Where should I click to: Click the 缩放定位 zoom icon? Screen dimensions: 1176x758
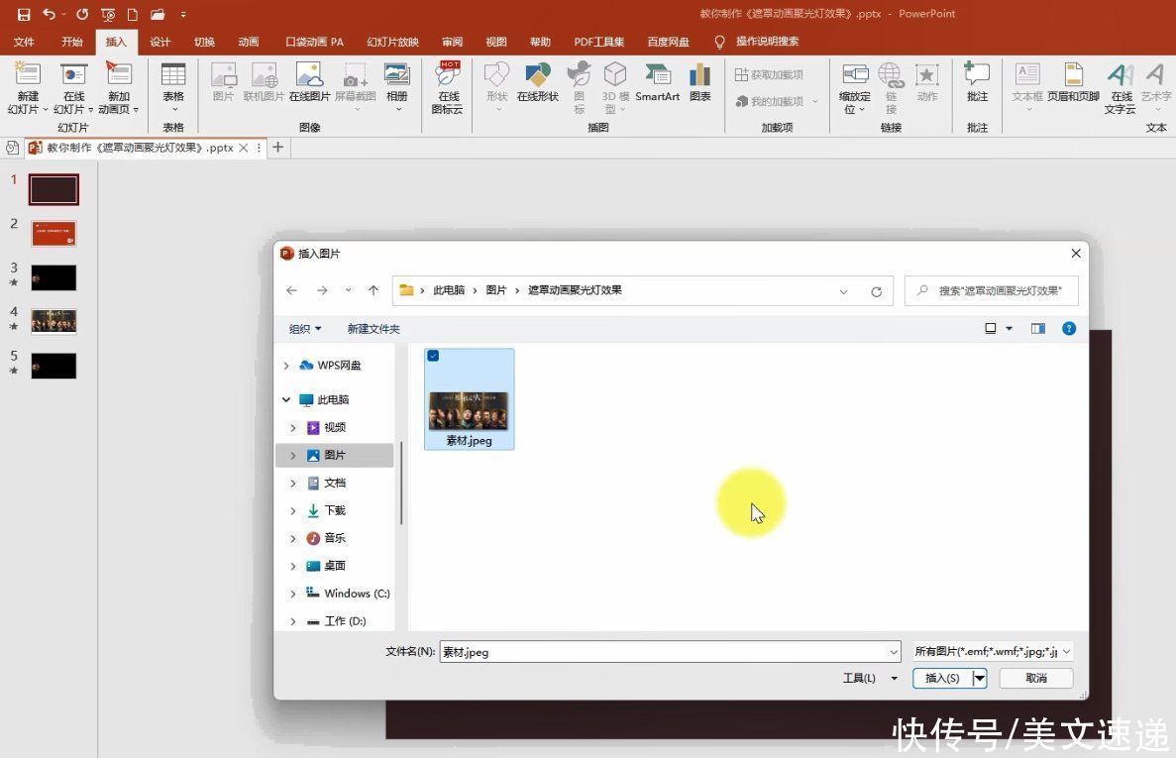[x=855, y=73]
